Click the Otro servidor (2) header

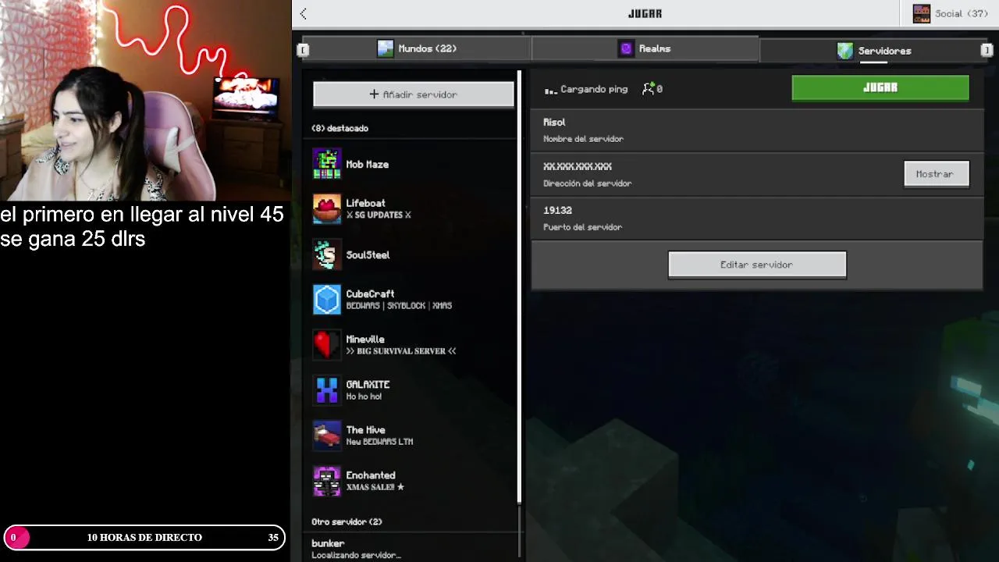click(347, 521)
